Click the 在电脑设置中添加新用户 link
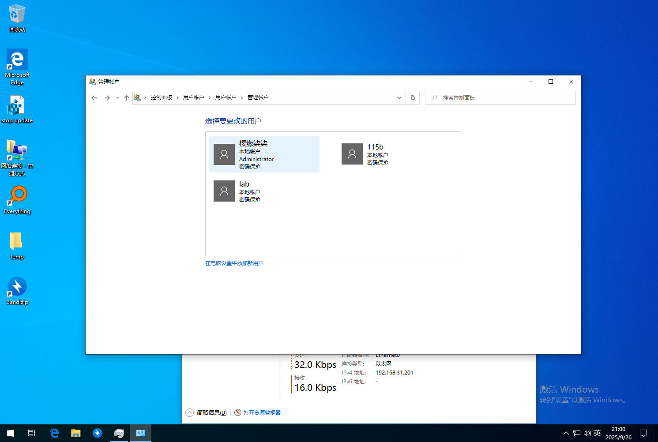The image size is (658, 442). [234, 263]
